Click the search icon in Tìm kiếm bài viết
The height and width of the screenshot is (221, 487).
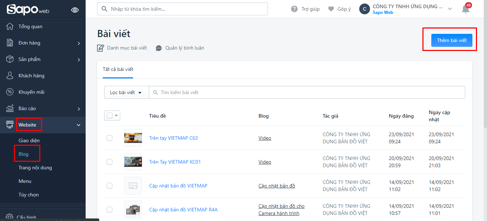[156, 92]
